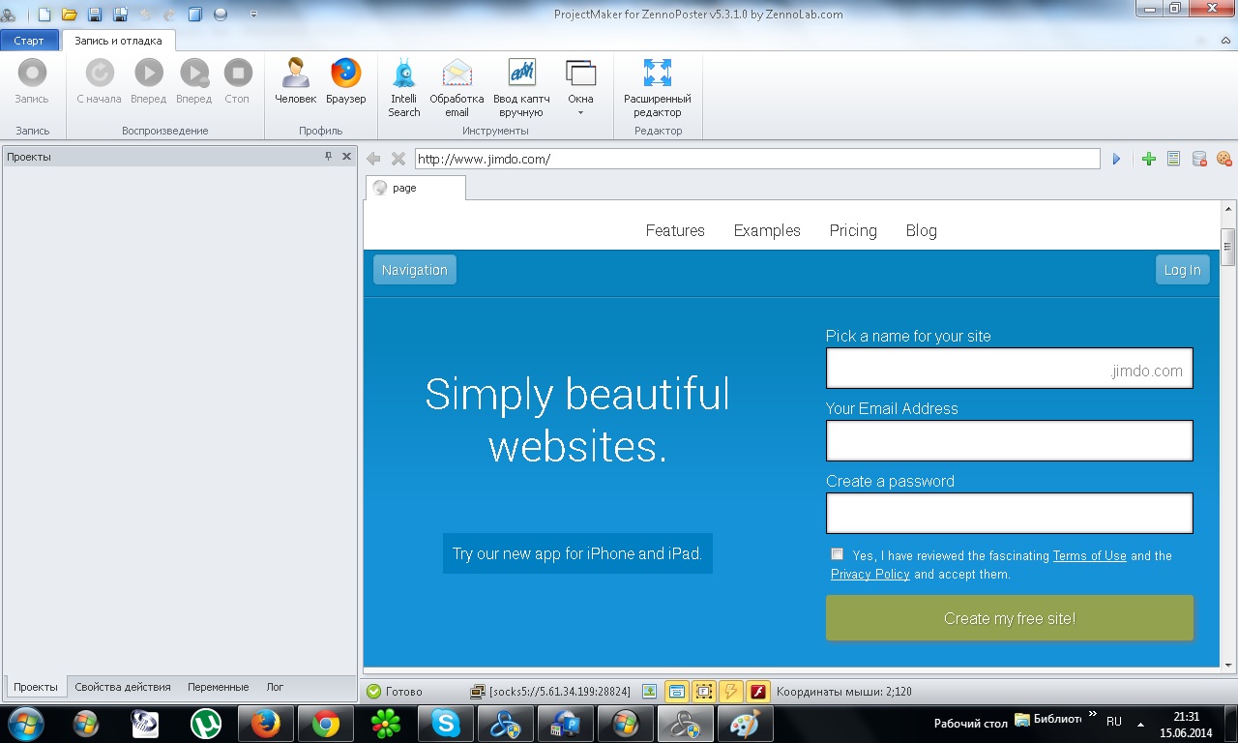Check the Terms of Use acceptance checkbox
The width and height of the screenshot is (1238, 743).
[837, 554]
